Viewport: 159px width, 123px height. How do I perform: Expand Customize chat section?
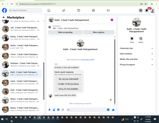click(x=136, y=48)
